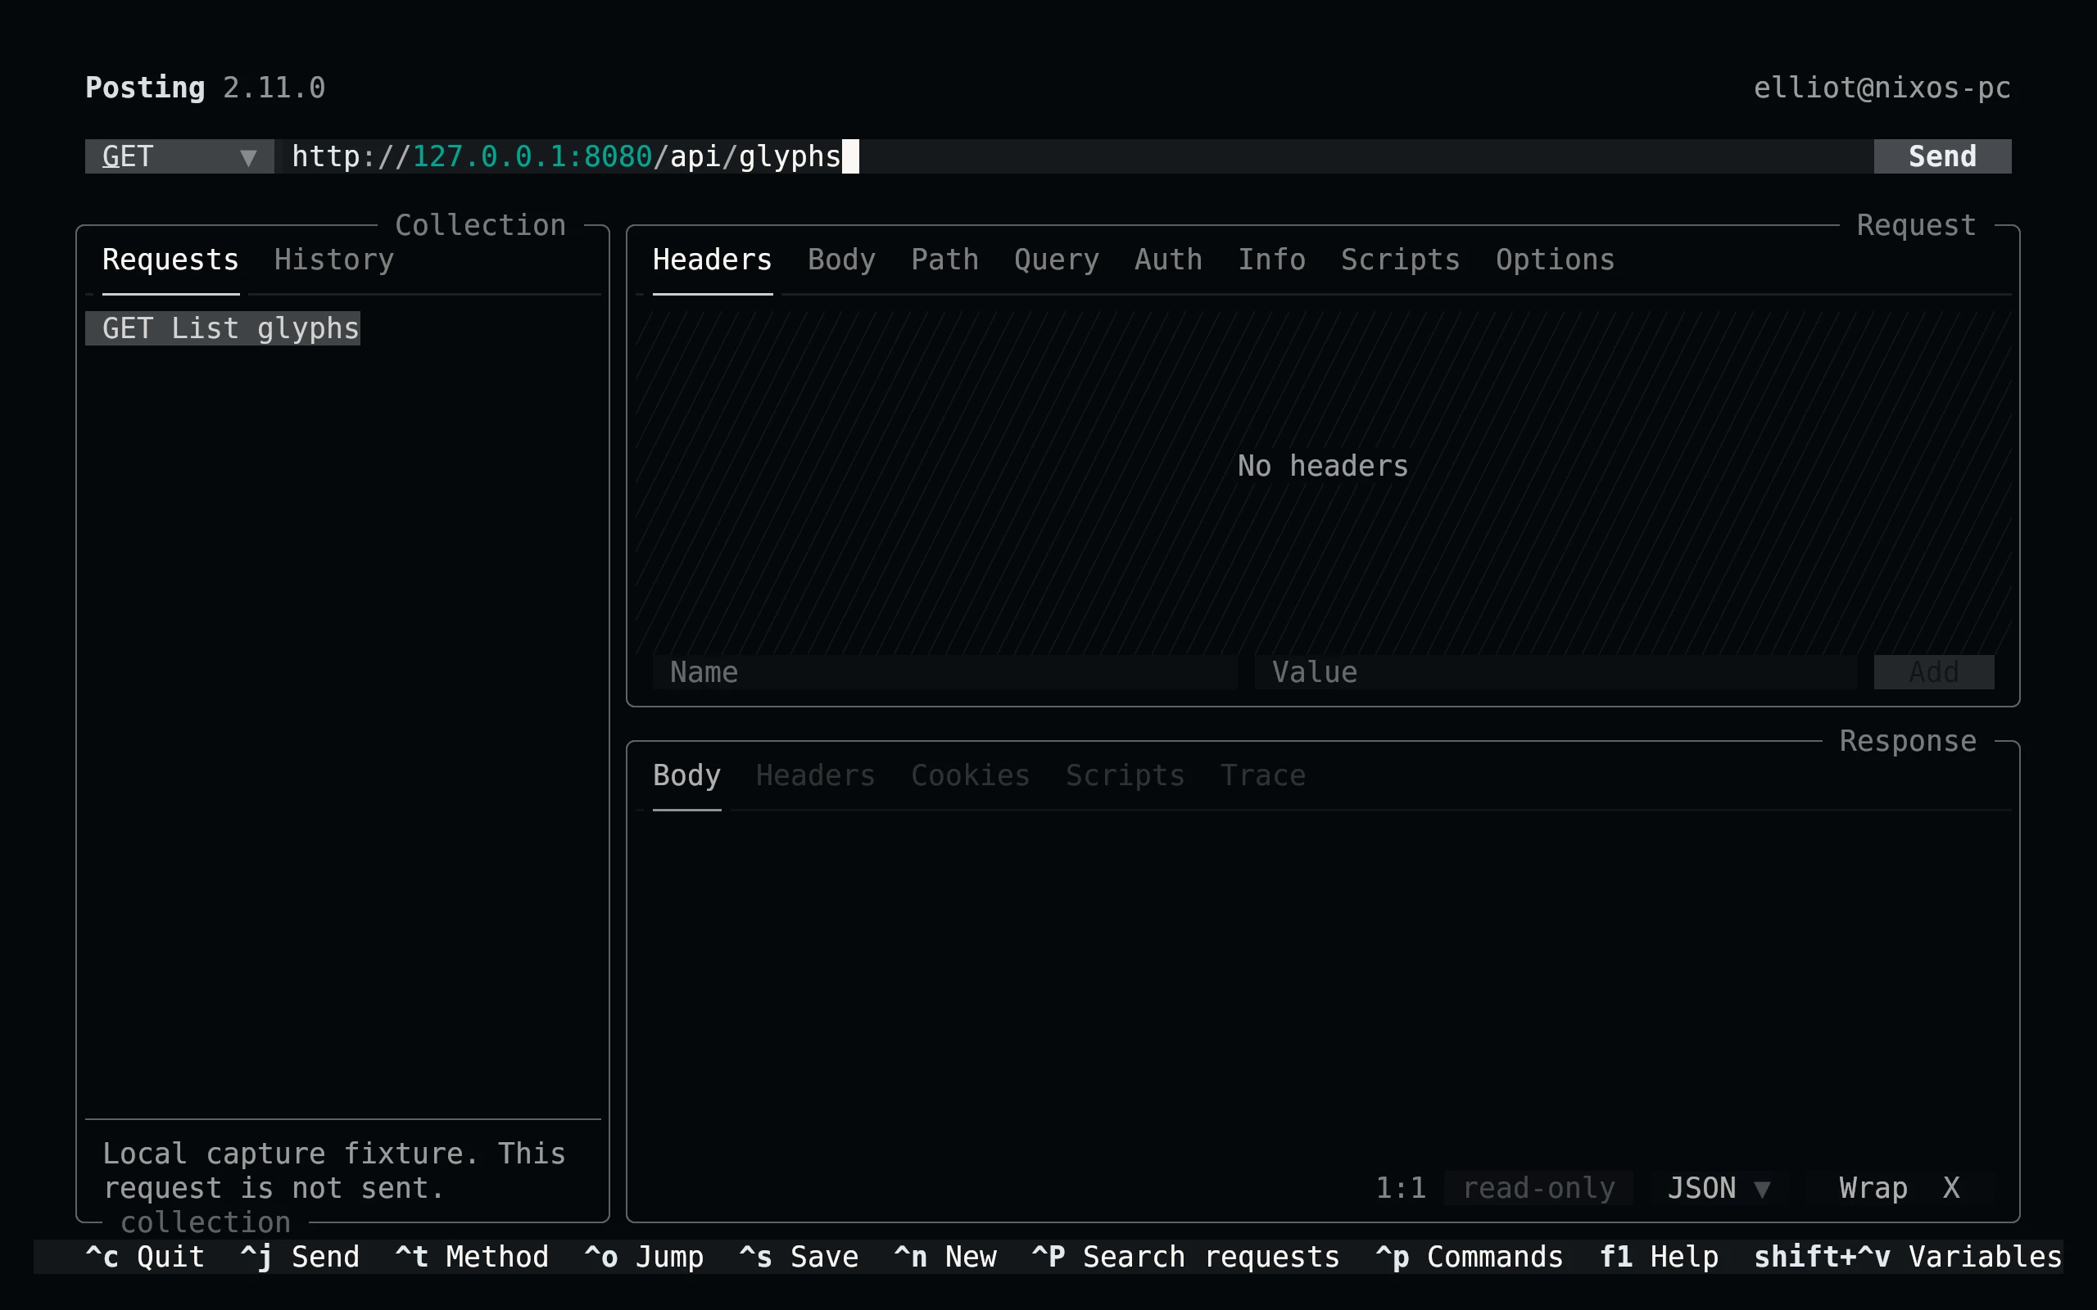This screenshot has height=1310, width=2097.
Task: Click the read-only status label
Action: [x=1538, y=1188]
